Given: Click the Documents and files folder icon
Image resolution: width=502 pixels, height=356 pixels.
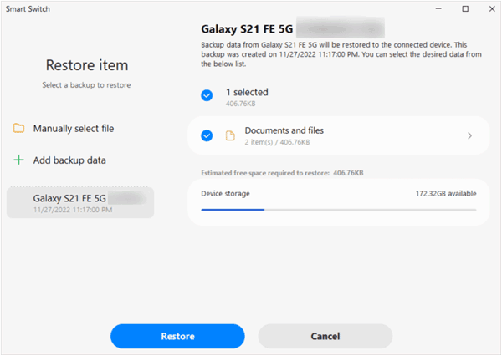Looking at the screenshot, I should (230, 135).
